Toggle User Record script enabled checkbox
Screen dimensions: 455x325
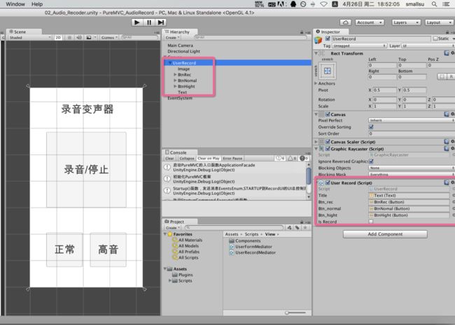328,182
